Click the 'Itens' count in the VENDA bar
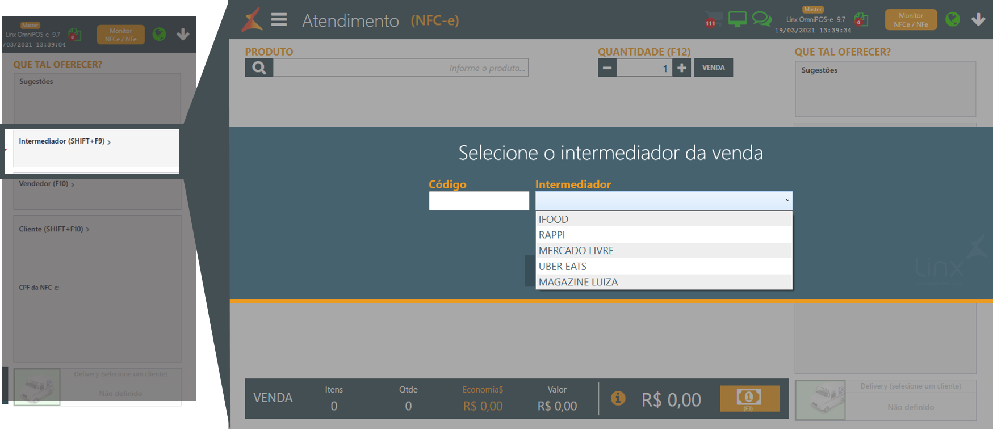Screen dimensions: 993x430 click(x=334, y=406)
